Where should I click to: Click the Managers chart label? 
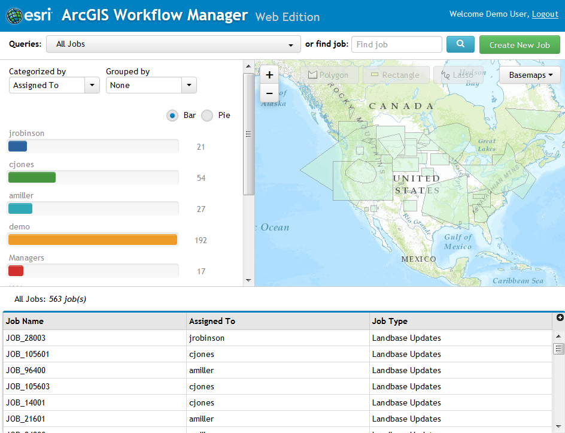pyautogui.click(x=27, y=258)
